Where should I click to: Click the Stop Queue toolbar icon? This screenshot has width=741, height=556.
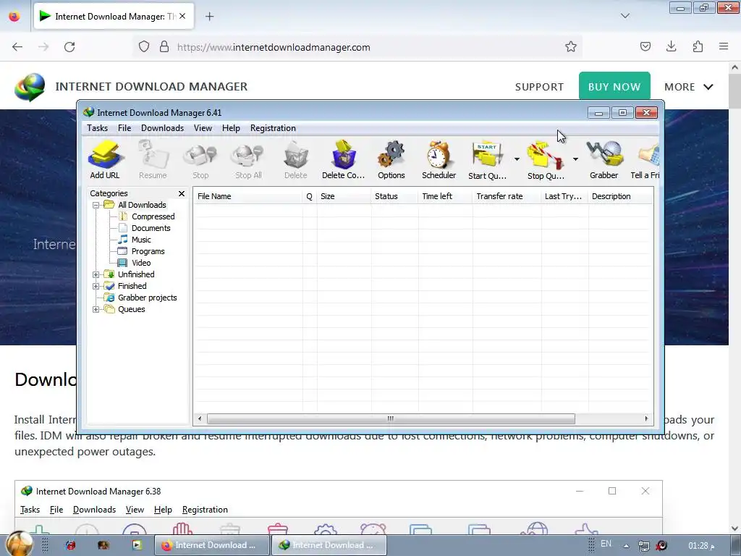[x=546, y=160]
